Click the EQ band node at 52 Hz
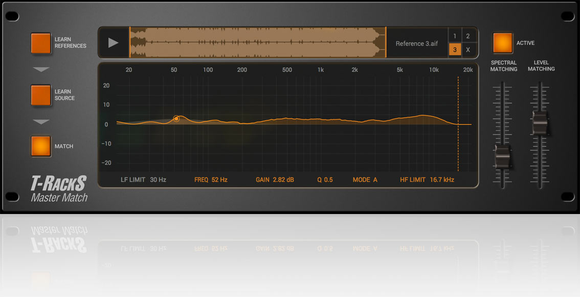 point(176,118)
